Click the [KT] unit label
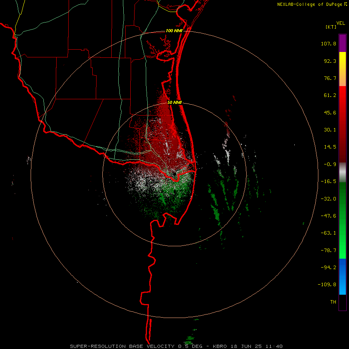 coord(331,27)
